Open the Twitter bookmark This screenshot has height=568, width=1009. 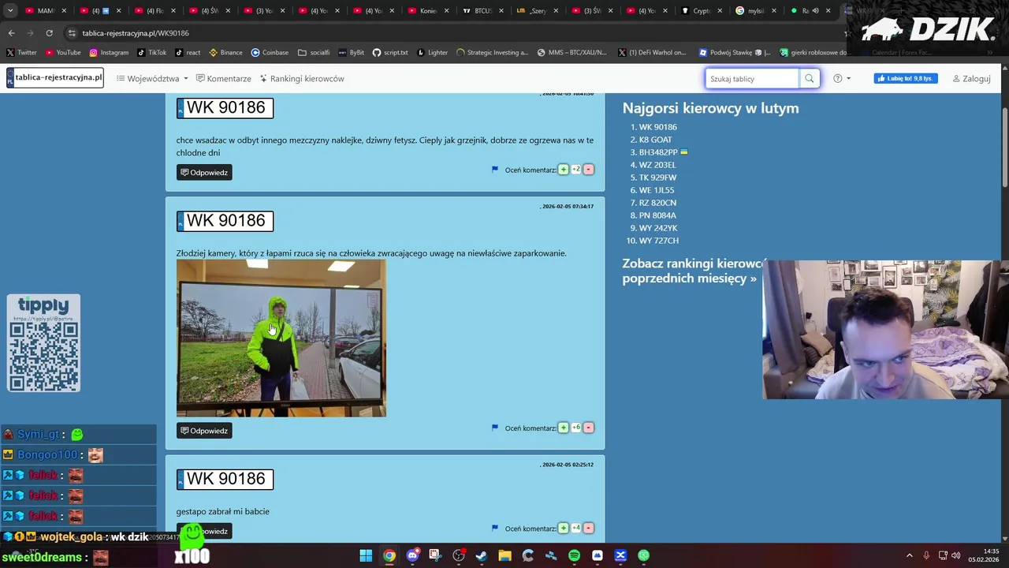click(21, 52)
